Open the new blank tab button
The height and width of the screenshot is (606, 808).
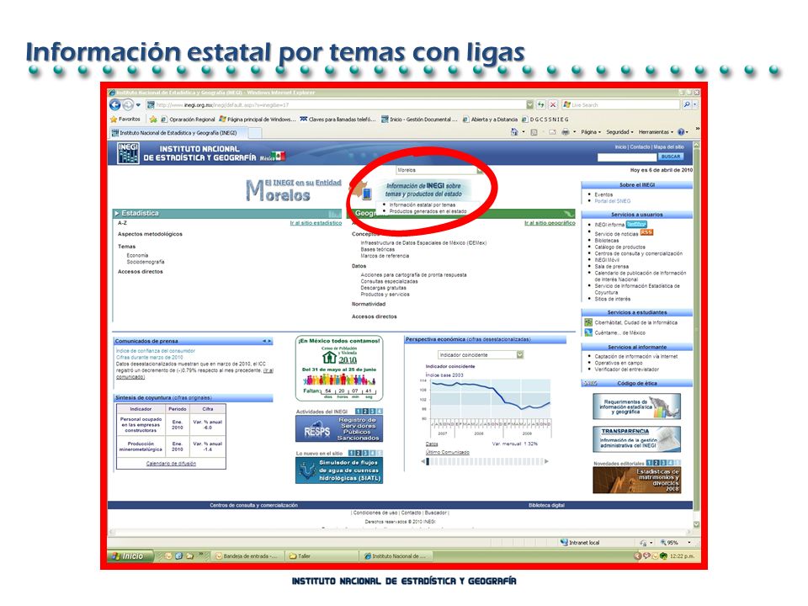point(255,133)
